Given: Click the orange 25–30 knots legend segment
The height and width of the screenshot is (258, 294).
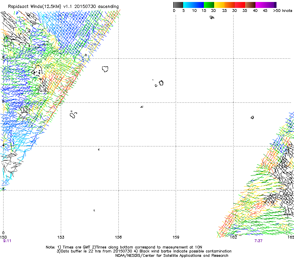Looking at the screenshot, I should [x=230, y=5].
